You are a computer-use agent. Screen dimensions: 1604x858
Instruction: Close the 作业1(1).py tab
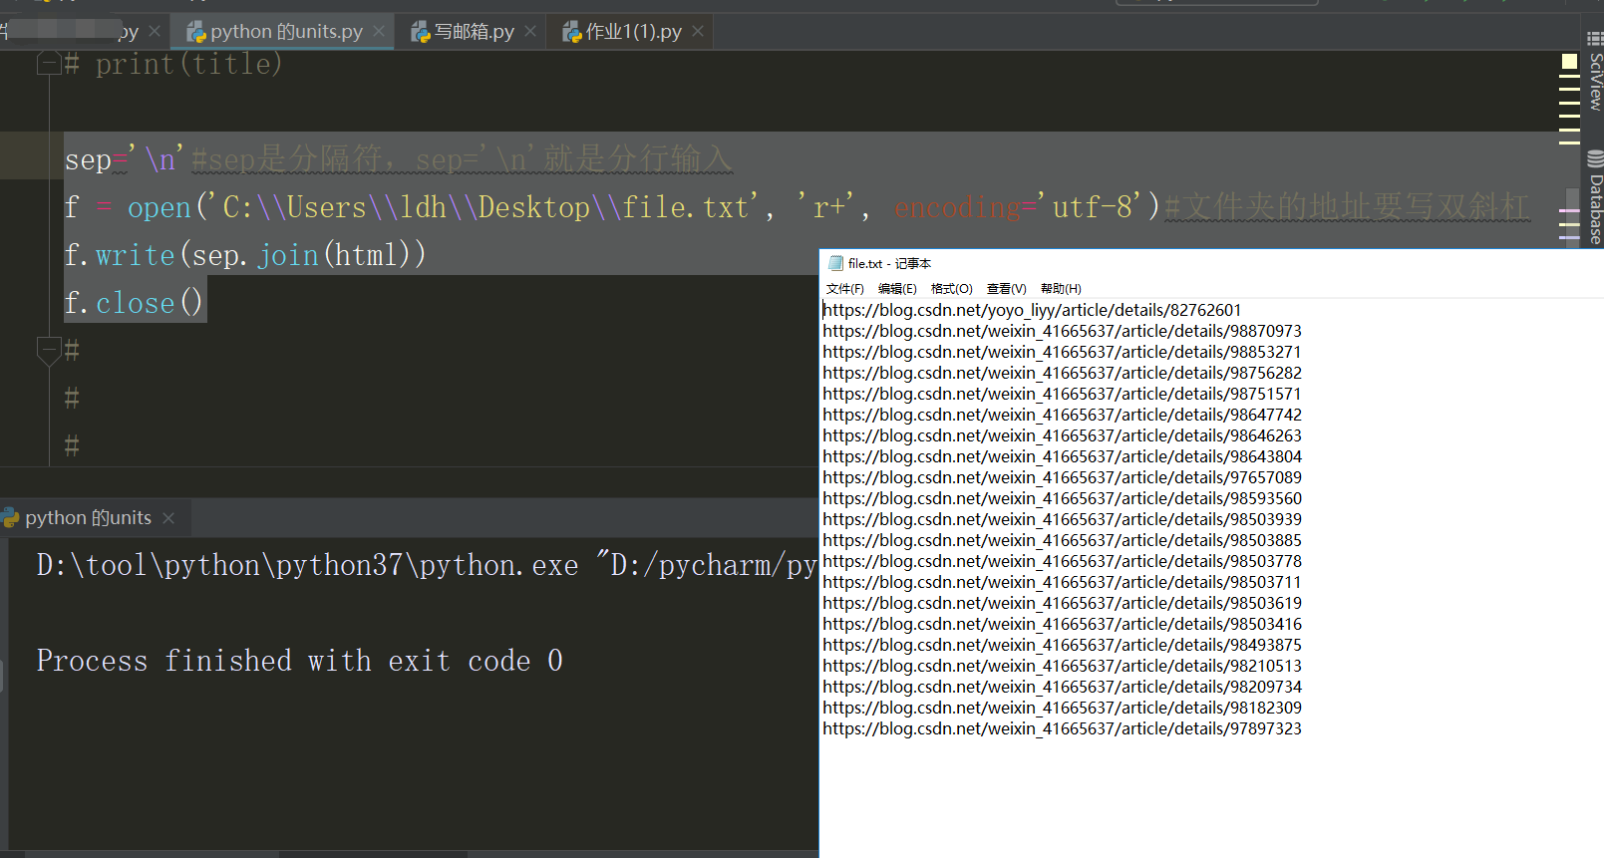point(698,32)
